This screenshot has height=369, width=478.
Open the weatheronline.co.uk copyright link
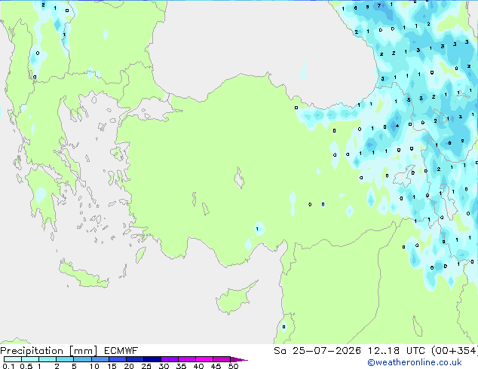click(x=415, y=362)
